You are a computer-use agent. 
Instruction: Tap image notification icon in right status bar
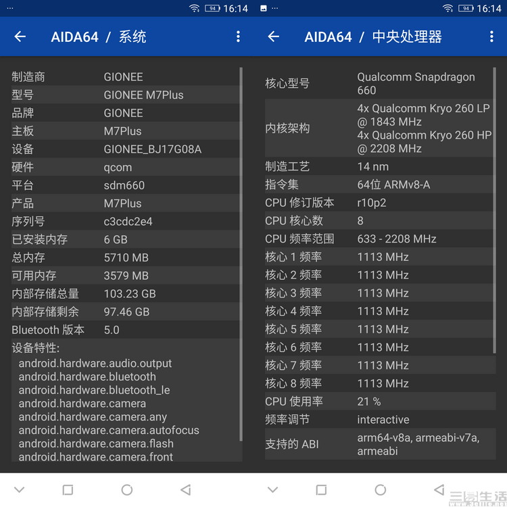264,8
